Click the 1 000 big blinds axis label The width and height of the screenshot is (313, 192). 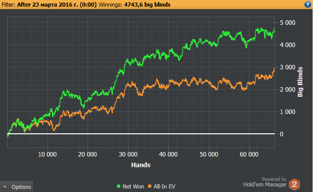click(288, 112)
